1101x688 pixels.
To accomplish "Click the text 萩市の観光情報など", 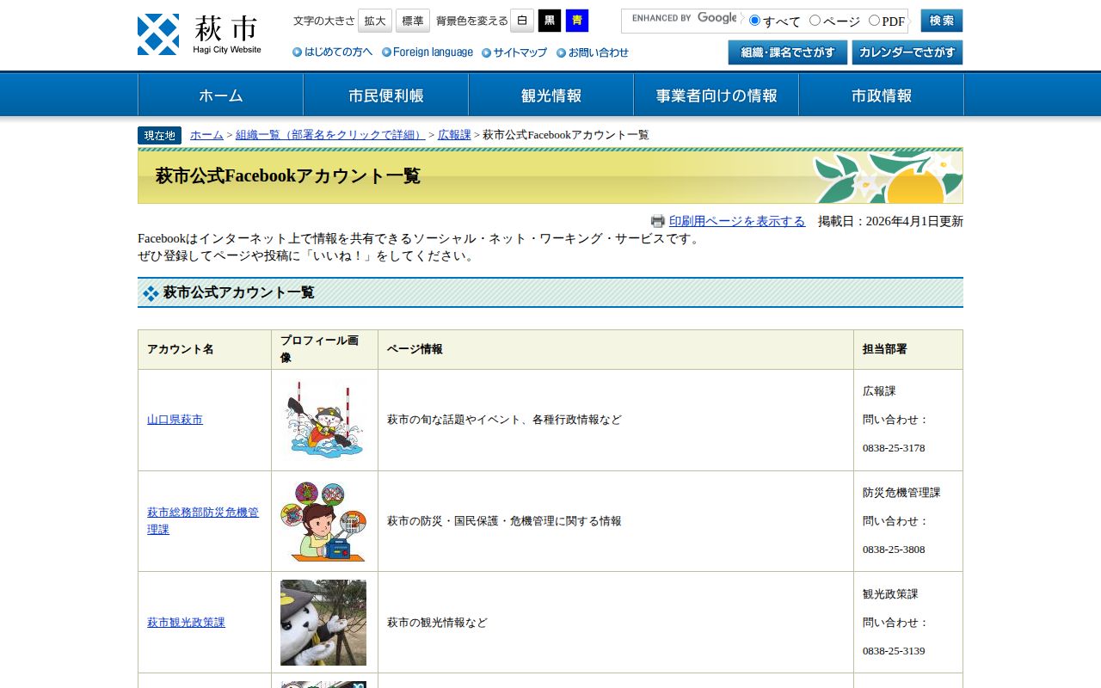I will tap(437, 623).
